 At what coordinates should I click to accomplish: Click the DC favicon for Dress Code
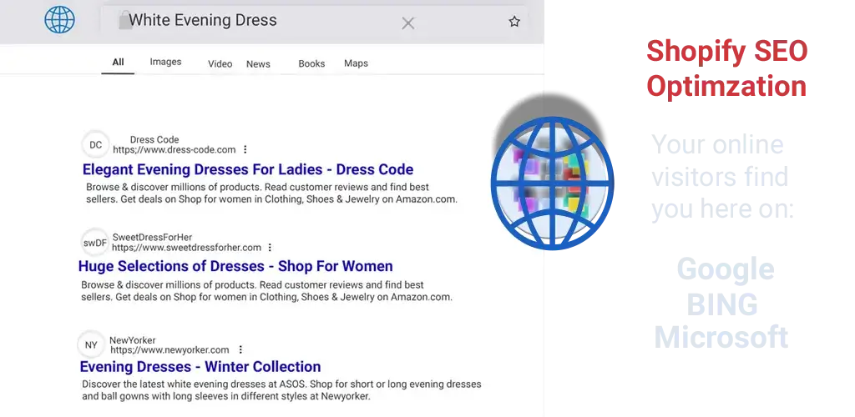click(96, 145)
